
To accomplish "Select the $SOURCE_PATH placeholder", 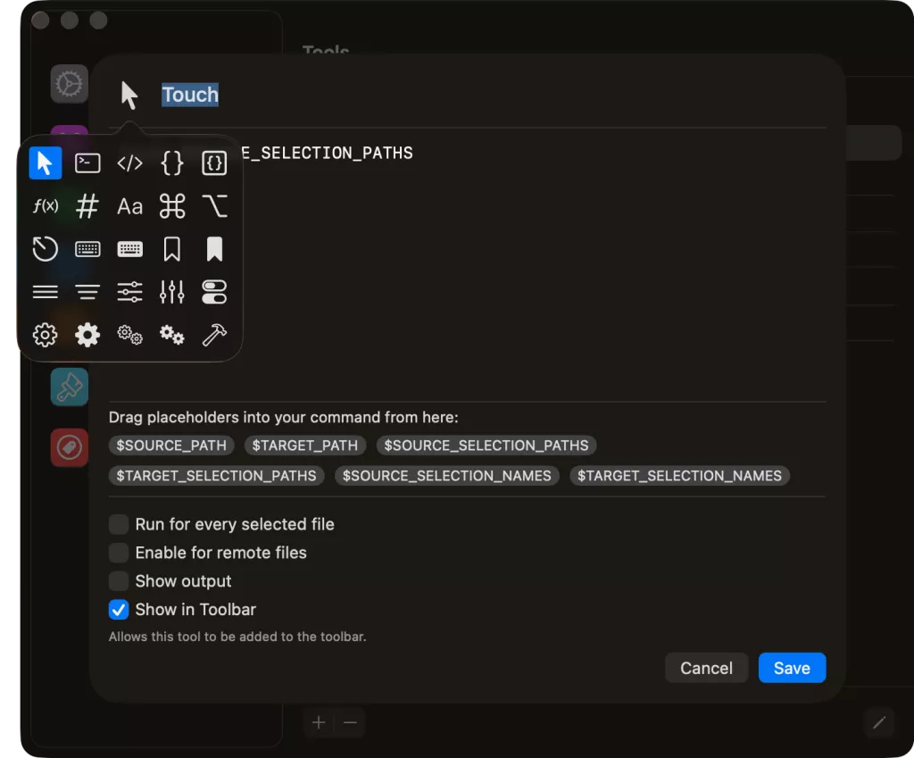I will point(171,446).
